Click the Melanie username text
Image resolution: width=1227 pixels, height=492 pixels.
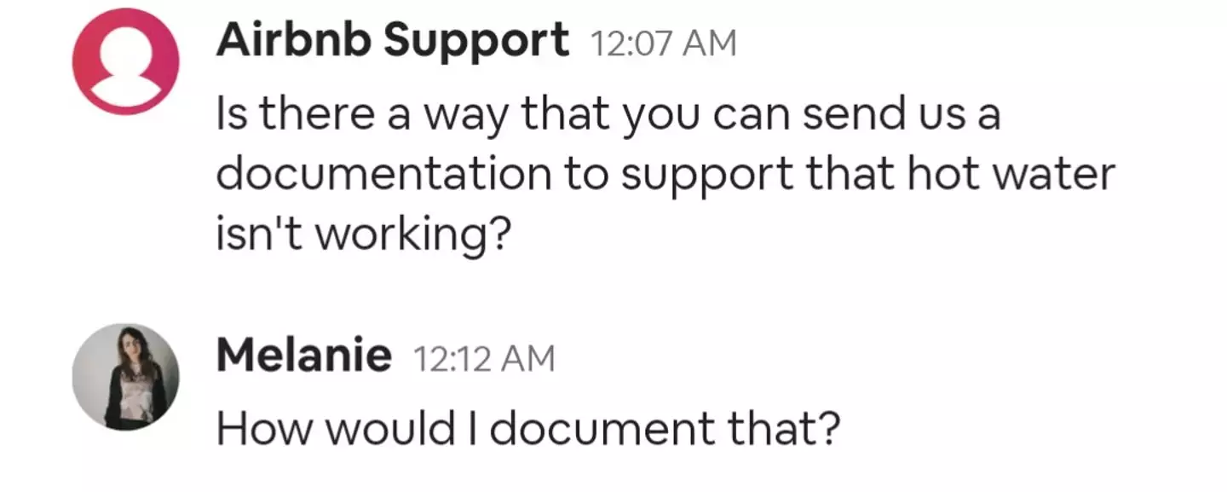coord(302,352)
